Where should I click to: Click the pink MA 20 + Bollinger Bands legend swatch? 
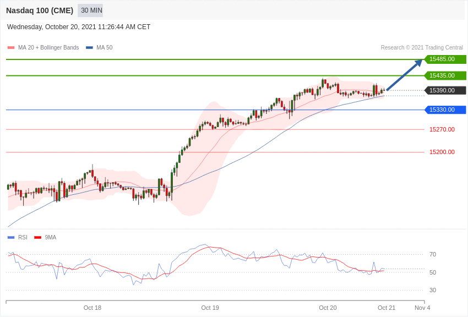tap(11, 48)
